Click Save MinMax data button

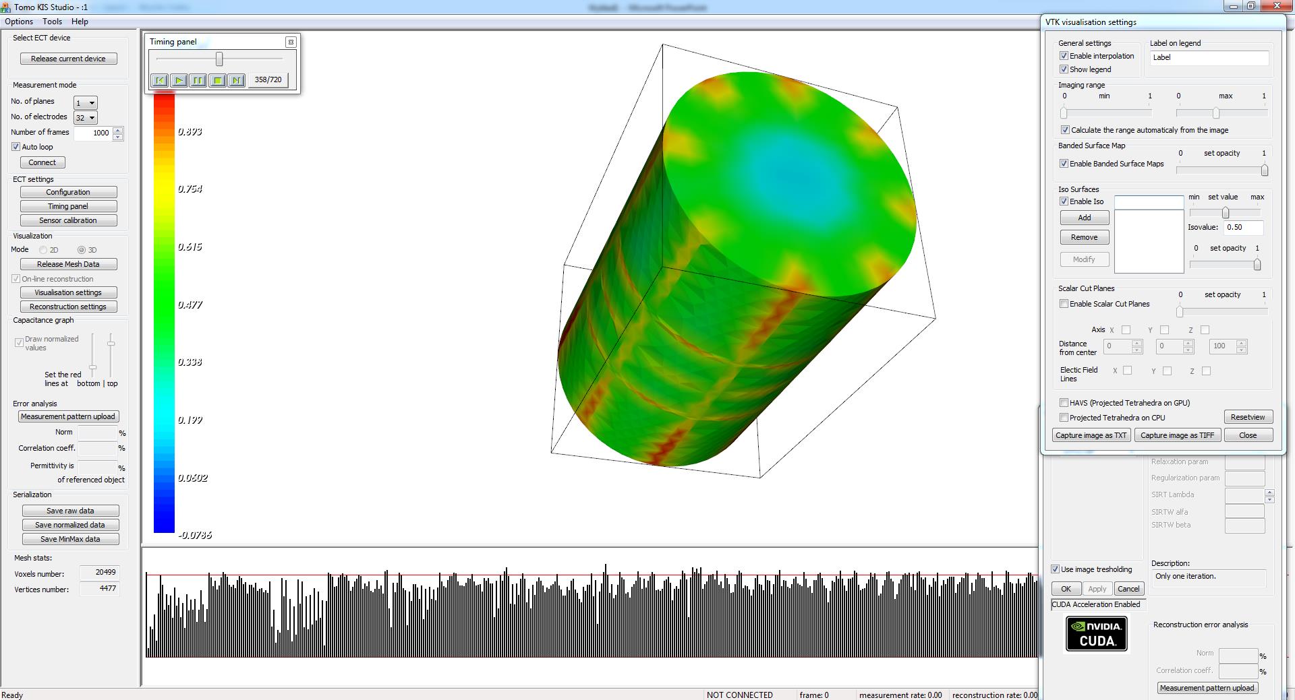point(70,539)
